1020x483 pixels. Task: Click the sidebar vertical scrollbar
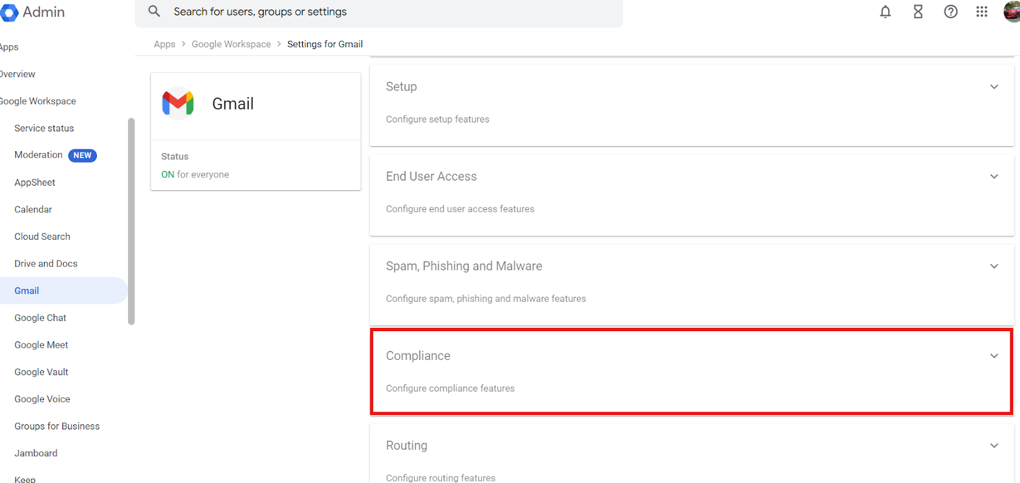(x=131, y=221)
